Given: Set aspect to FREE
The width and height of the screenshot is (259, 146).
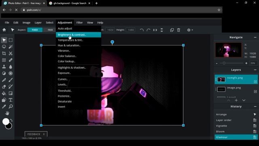Looking at the screenshot, I should [x=50, y=30].
